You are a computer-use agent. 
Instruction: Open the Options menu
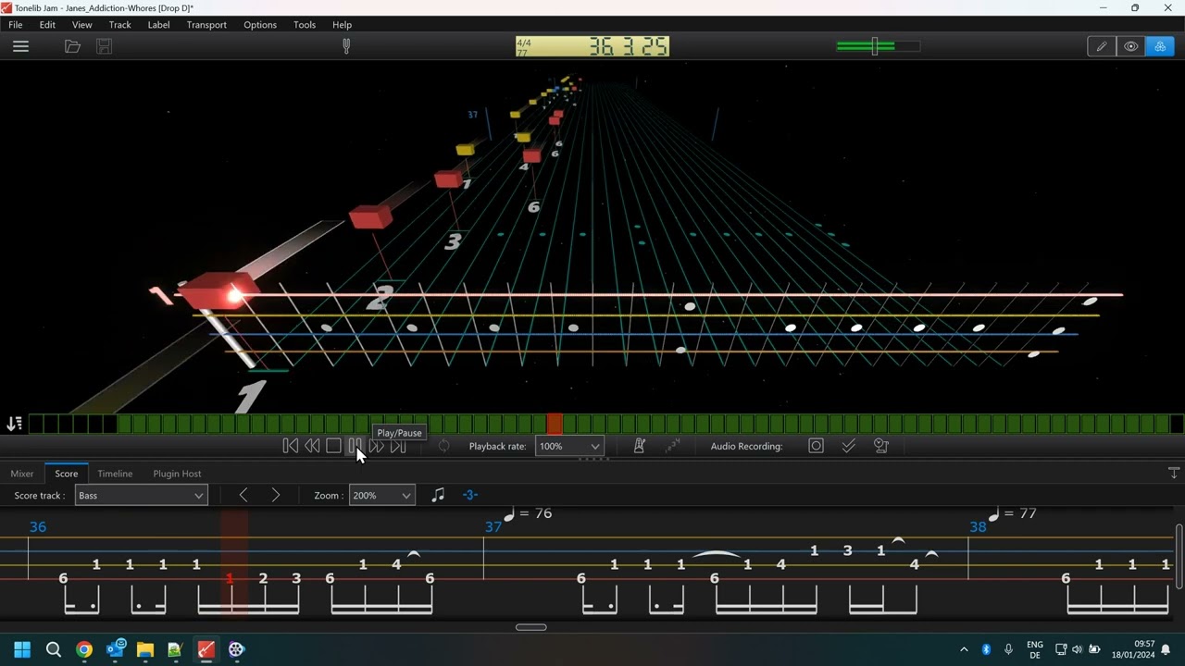tap(260, 25)
